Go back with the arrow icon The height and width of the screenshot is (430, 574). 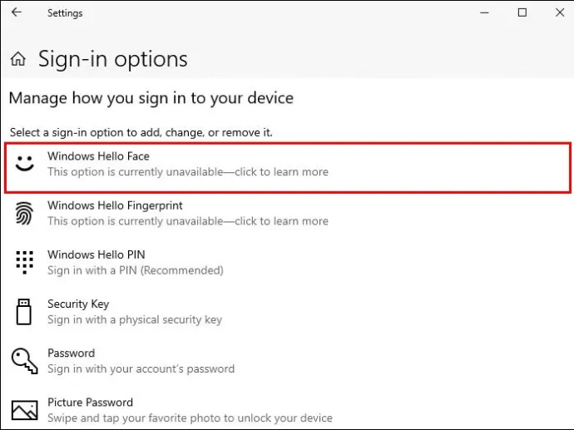point(17,12)
